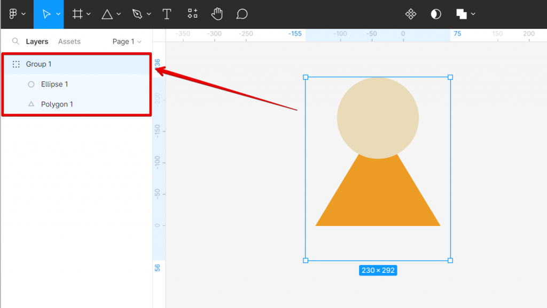547x308 pixels.
Task: Select the Text tool
Action: point(167,14)
